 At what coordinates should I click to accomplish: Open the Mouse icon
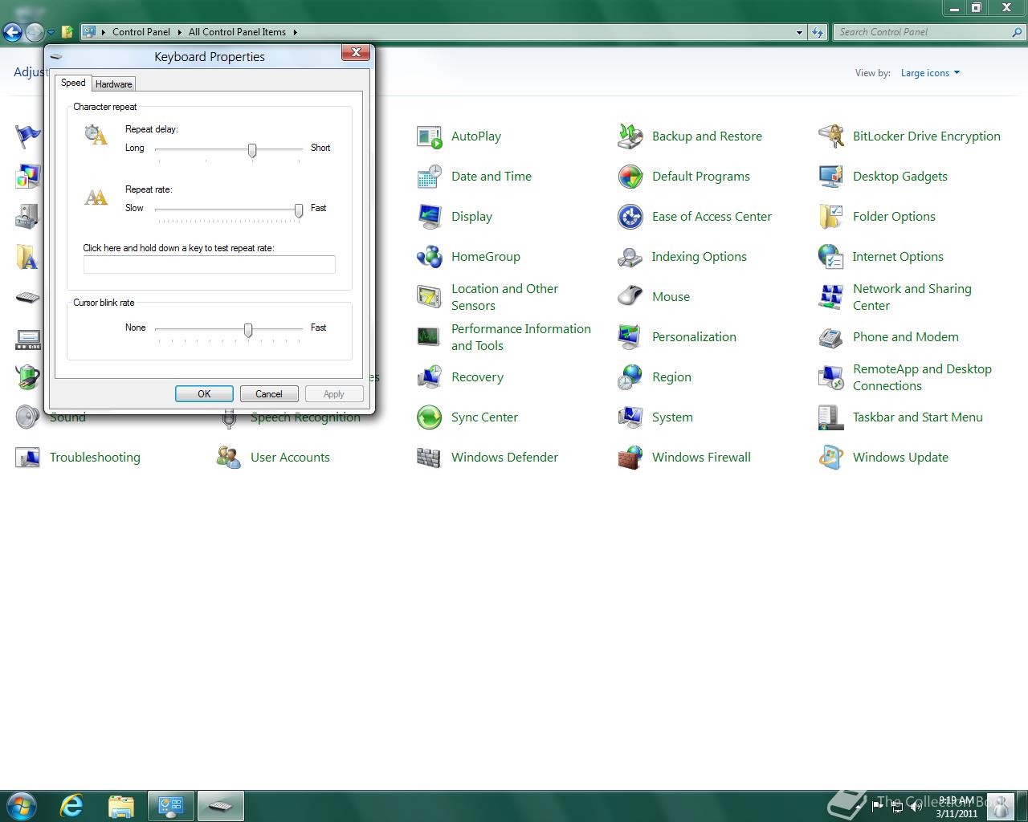(630, 297)
